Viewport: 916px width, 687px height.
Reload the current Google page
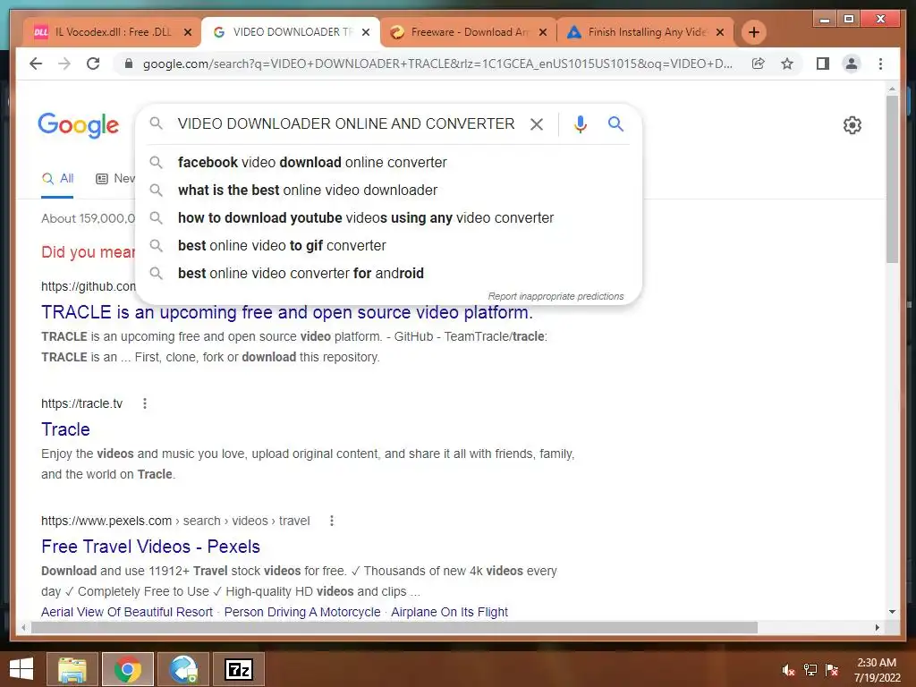point(93,64)
